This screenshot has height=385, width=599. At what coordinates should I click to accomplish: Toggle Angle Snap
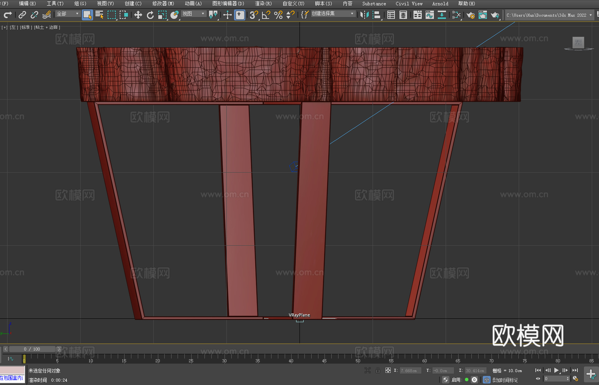(266, 15)
